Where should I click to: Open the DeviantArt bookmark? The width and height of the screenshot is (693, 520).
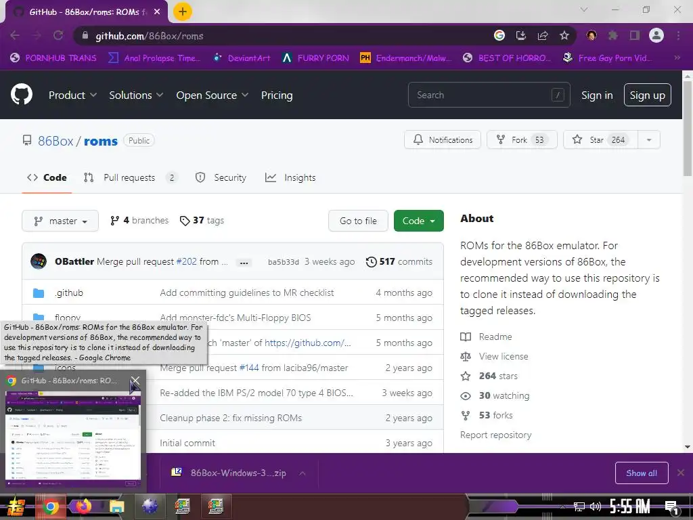click(x=242, y=58)
